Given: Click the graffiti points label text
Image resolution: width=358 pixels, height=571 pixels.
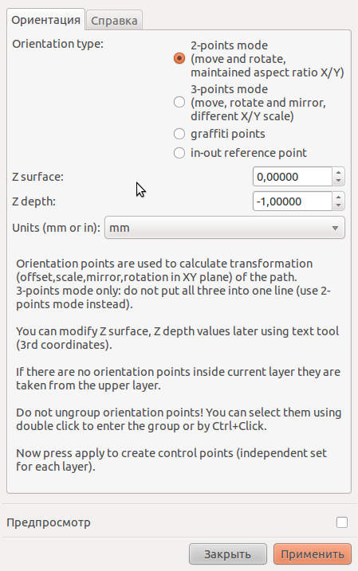Looking at the screenshot, I should coord(228,134).
